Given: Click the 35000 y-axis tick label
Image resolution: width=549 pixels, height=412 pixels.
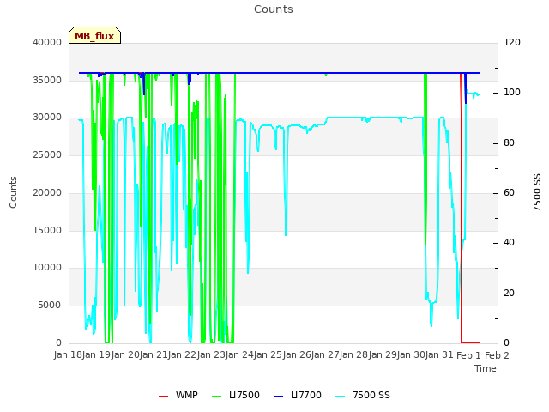Looking at the screenshot, I should click(47, 80).
